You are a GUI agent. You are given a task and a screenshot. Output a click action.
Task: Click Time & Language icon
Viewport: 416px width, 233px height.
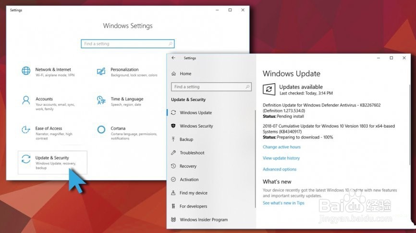tap(101, 100)
